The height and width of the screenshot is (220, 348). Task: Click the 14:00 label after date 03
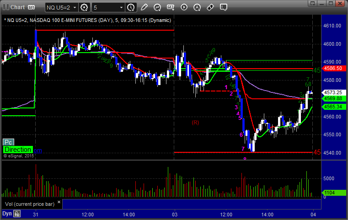267,215
